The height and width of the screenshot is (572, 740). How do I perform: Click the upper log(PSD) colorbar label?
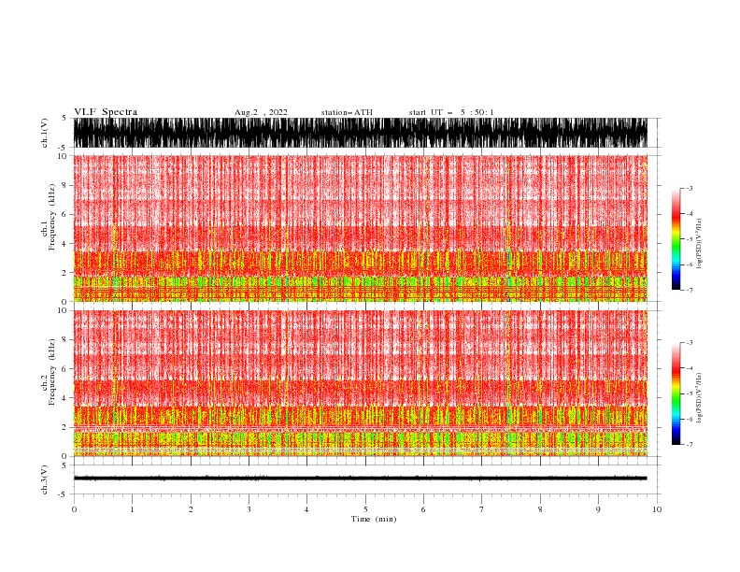click(699, 244)
